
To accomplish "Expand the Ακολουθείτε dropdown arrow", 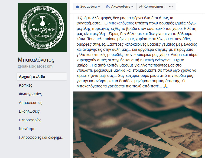I will click(x=132, y=7).
